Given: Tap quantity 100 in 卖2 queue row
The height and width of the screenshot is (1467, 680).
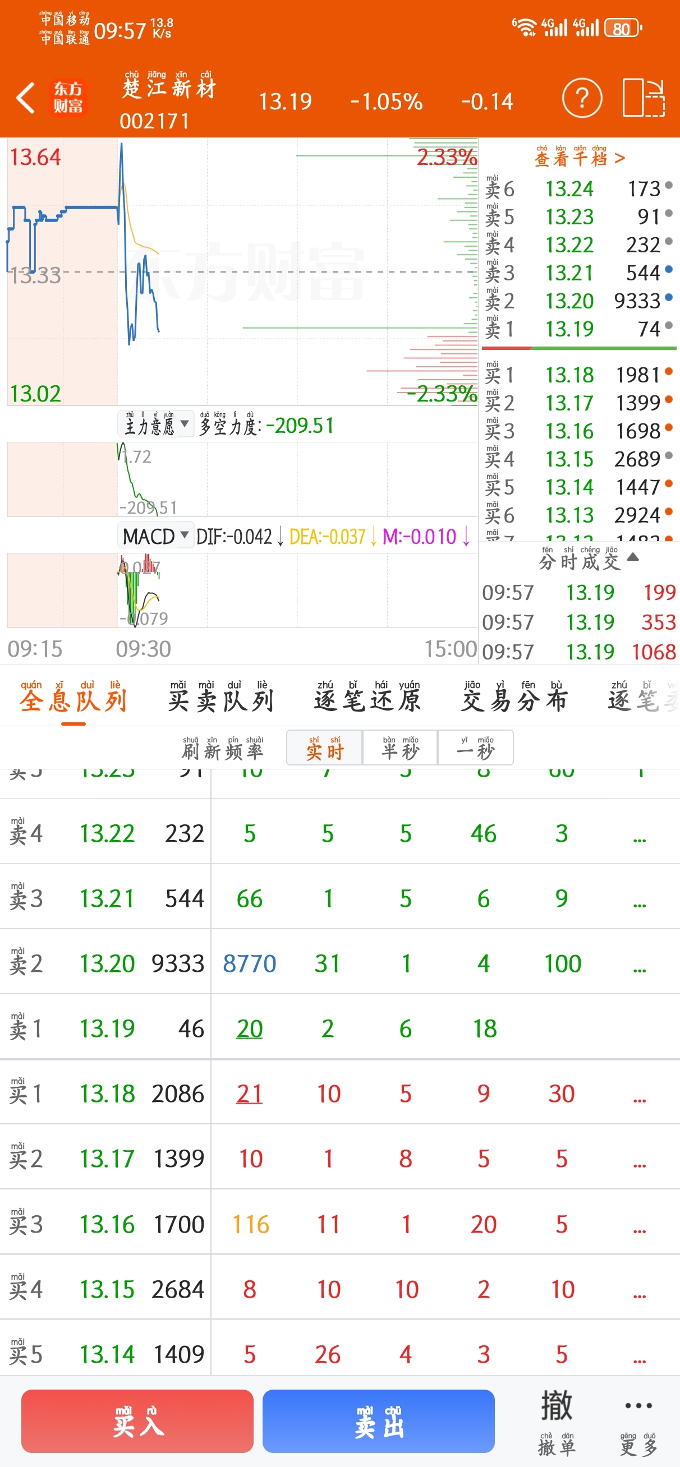Looking at the screenshot, I should click(x=563, y=963).
